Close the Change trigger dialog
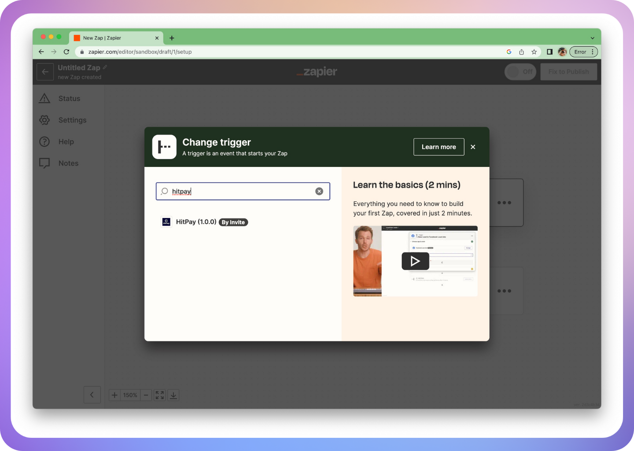The image size is (634, 451). [x=473, y=147]
